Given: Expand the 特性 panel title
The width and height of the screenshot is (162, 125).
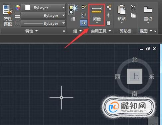Looking at the screenshot, I should click(x=31, y=31).
